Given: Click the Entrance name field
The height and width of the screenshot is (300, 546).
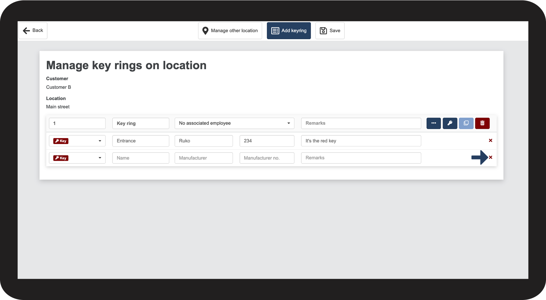Looking at the screenshot, I should 141,141.
